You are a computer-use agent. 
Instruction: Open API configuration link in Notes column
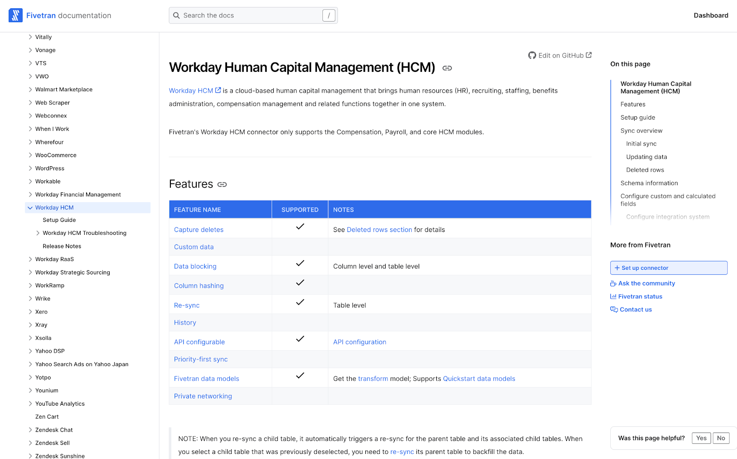coord(359,342)
